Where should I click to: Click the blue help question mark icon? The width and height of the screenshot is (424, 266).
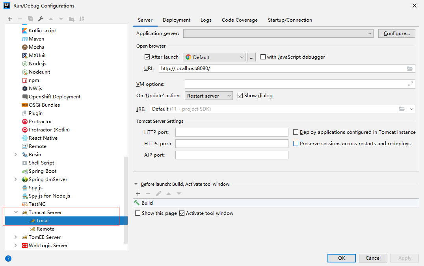pos(8,259)
